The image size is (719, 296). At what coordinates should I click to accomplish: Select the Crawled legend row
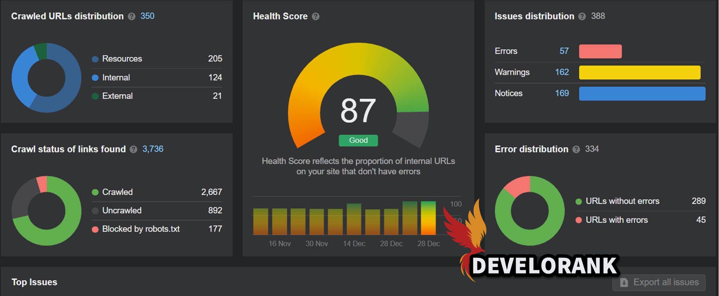tap(157, 192)
